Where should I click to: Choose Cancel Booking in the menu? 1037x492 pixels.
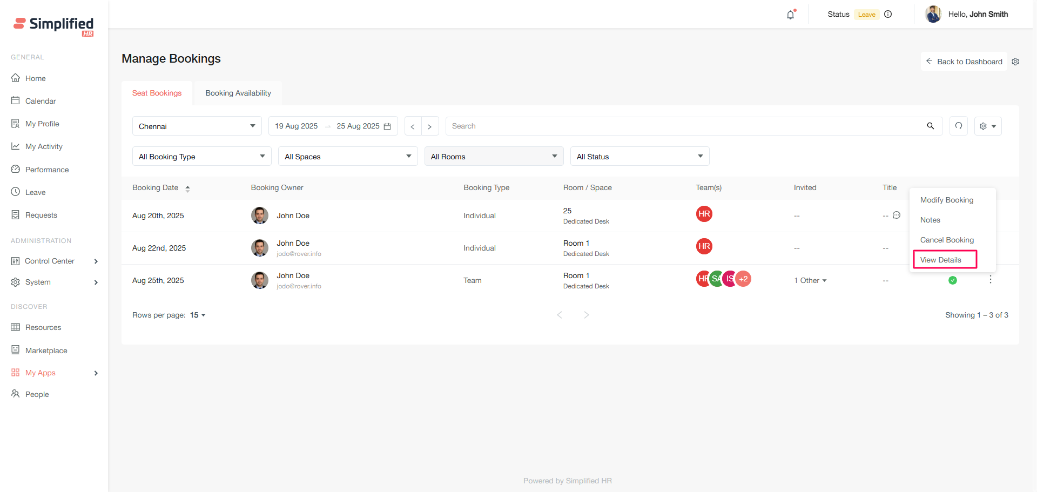pyautogui.click(x=947, y=240)
